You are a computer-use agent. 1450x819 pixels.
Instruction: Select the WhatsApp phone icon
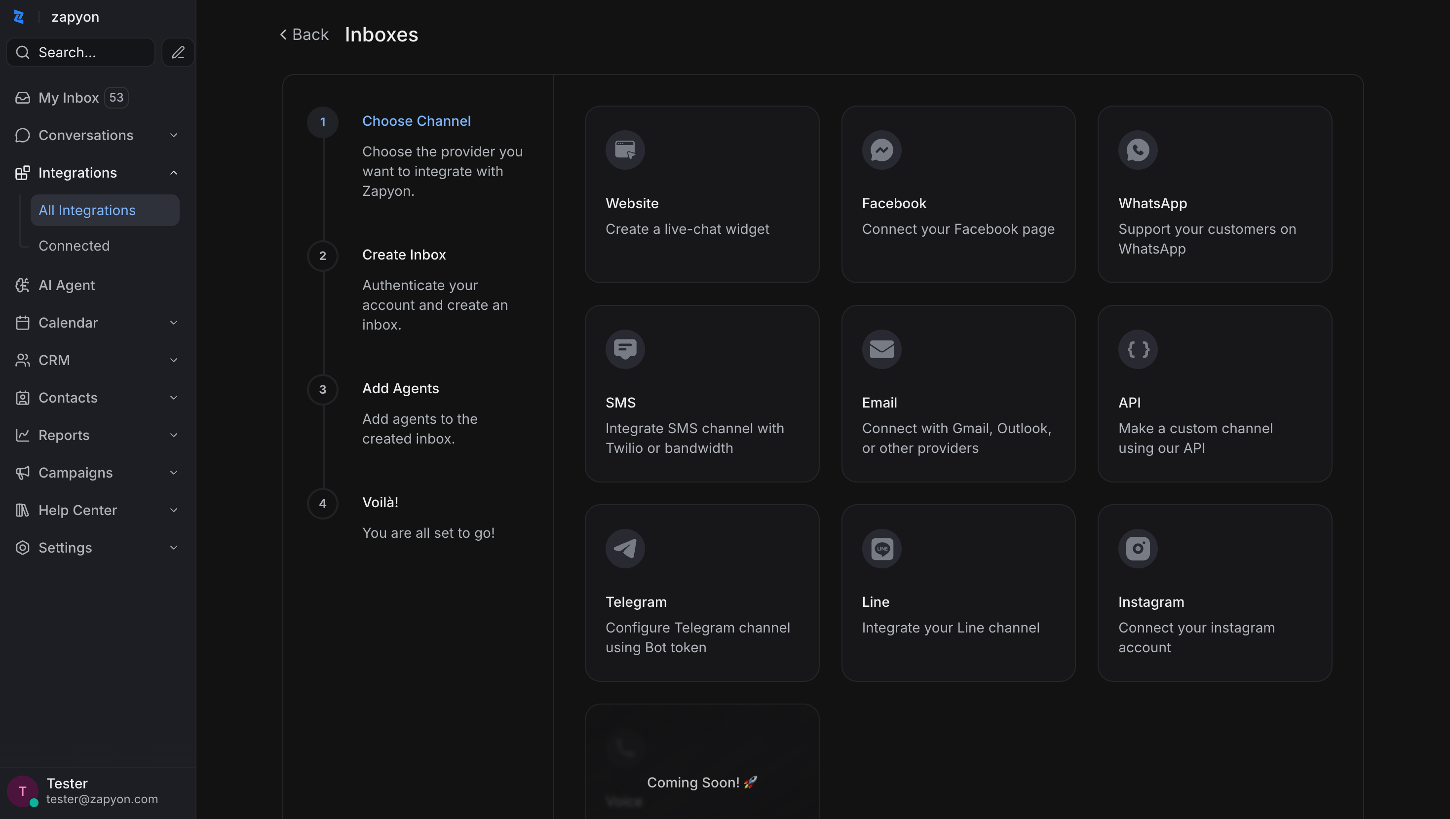(x=1138, y=149)
